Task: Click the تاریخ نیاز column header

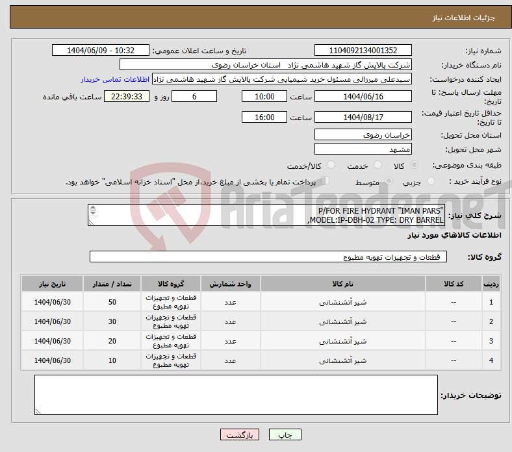Action: point(52,284)
